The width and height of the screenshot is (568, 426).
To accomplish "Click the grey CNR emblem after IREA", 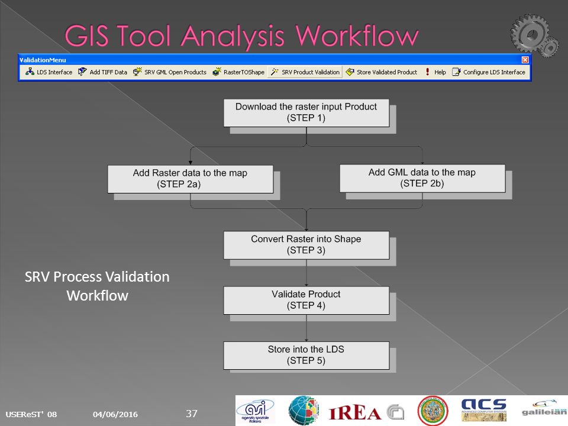I will tap(395, 412).
